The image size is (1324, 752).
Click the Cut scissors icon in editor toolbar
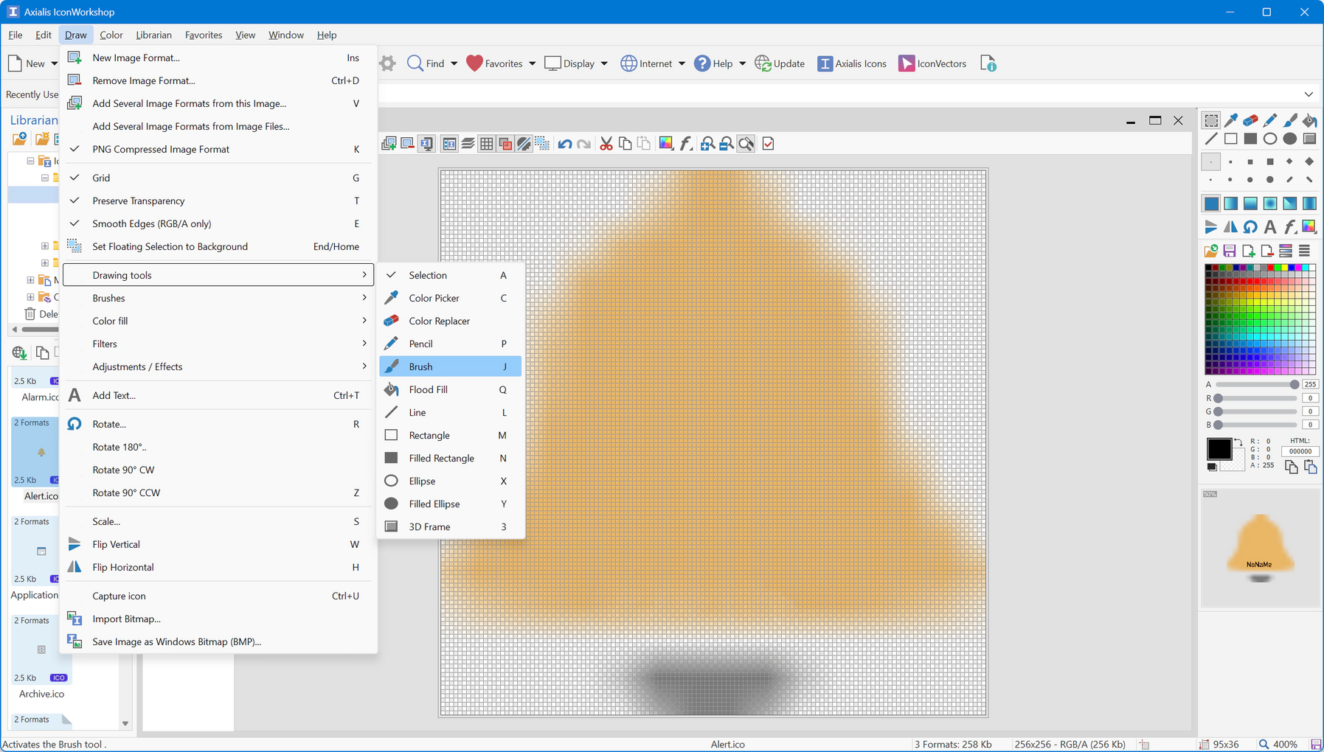coord(606,144)
